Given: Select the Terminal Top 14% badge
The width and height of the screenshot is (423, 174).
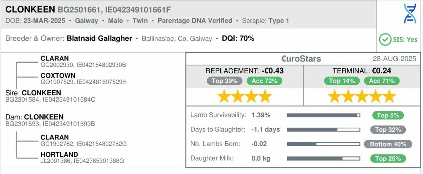Looking at the screenshot, I should point(342,81).
